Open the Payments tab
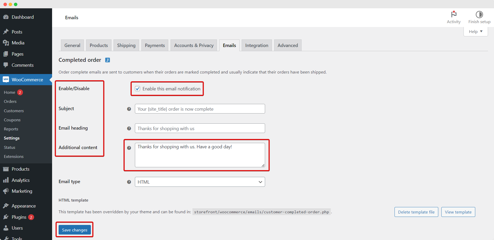 (155, 45)
